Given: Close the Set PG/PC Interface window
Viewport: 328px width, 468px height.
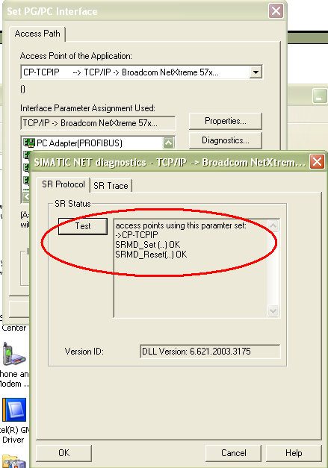Looking at the screenshot, I should click(276, 11).
